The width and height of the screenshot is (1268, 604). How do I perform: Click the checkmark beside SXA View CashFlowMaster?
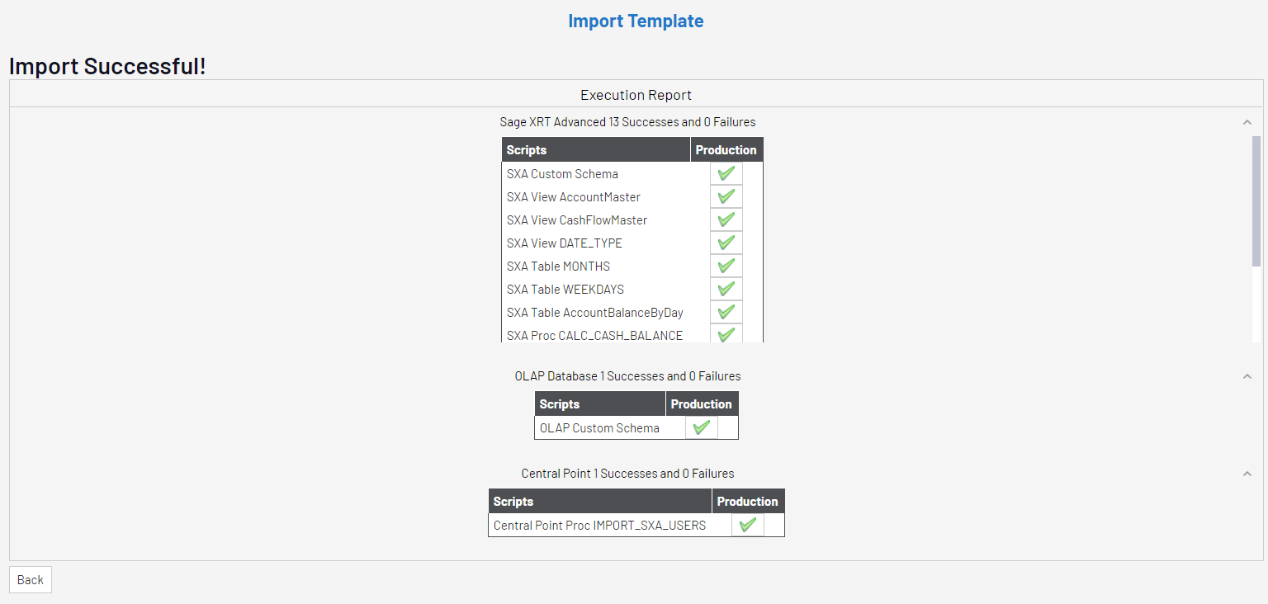pyautogui.click(x=726, y=220)
